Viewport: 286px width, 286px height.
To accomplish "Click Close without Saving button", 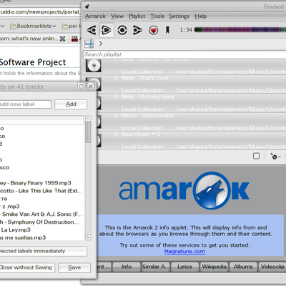I will tap(27, 267).
